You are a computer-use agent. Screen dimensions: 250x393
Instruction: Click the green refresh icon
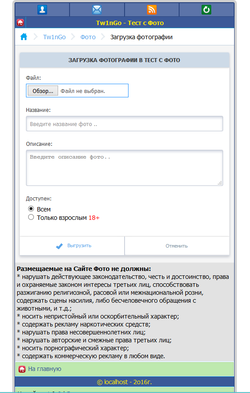(206, 10)
